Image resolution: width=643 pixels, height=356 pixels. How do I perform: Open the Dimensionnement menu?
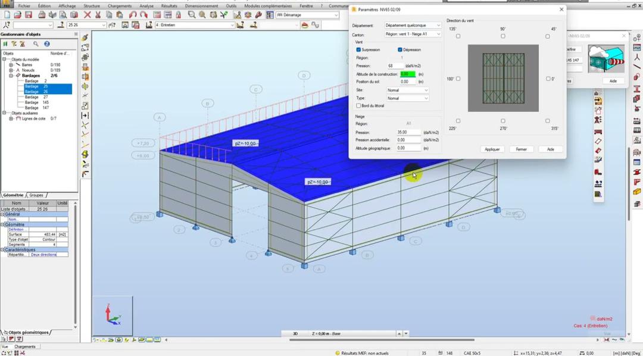pyautogui.click(x=201, y=6)
